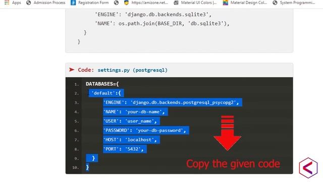Viewport: 323px width, 182px height.
Task: Click the Admission Process globe icon
Action: (29, 3)
